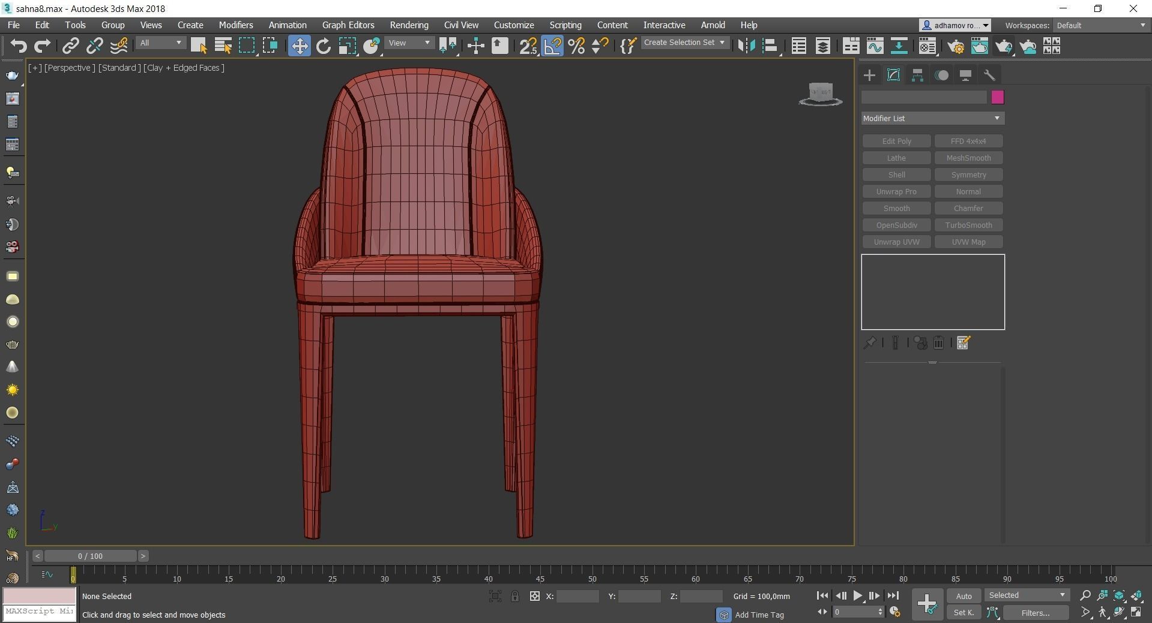Click the Symmetry modifier button
The image size is (1152, 623).
(x=968, y=174)
